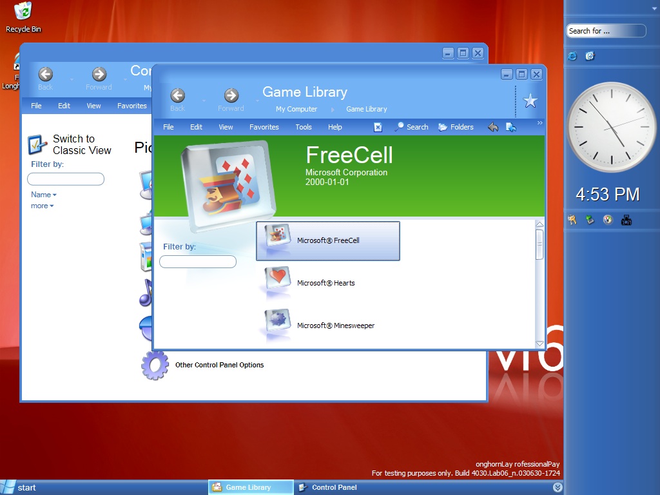The height and width of the screenshot is (495, 660).
Task: Open the Tools menu in Game Library
Action: tap(304, 127)
